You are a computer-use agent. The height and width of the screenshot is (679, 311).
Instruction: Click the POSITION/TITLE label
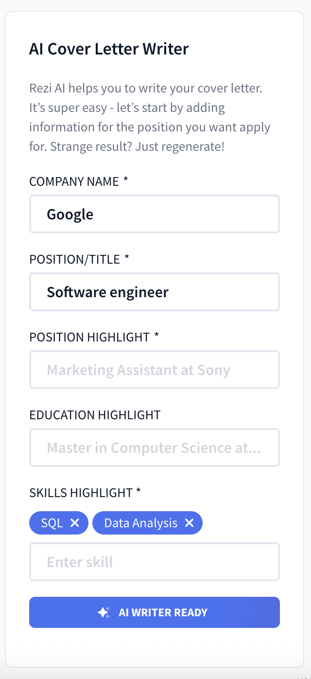pos(74,259)
